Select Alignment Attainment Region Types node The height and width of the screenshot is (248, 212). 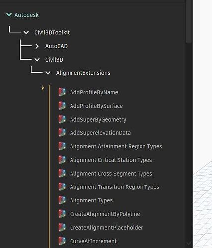coord(116,146)
